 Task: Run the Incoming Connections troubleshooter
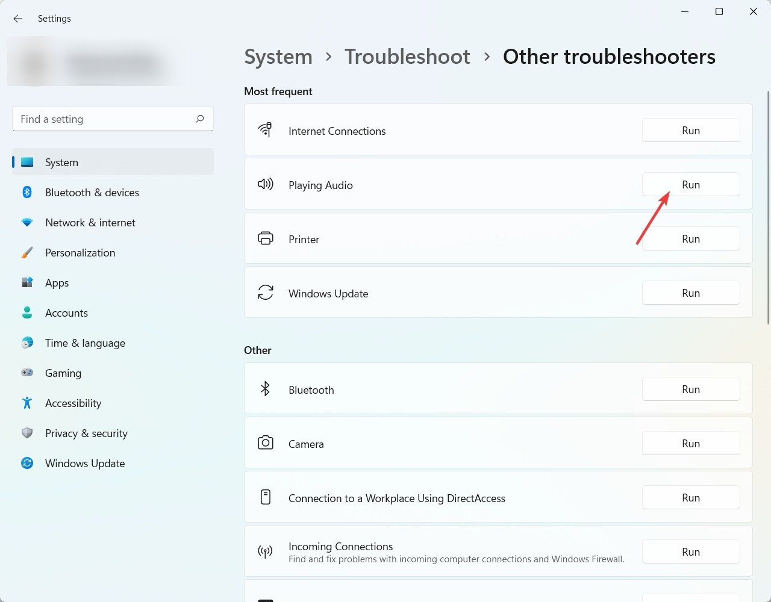pyautogui.click(x=691, y=551)
